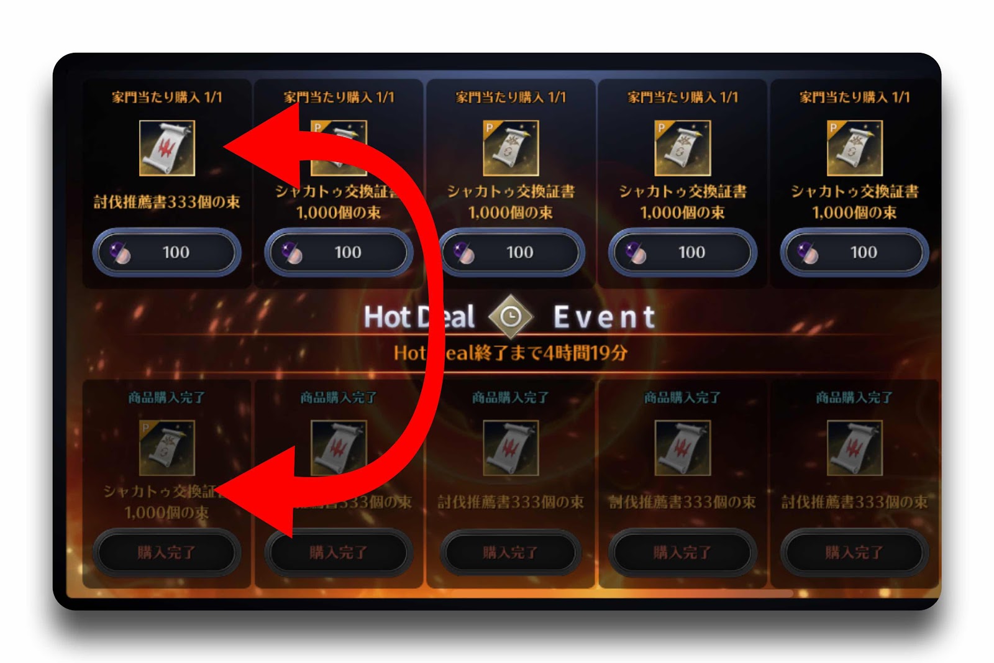Click the 100 price button in second top card

click(x=339, y=252)
